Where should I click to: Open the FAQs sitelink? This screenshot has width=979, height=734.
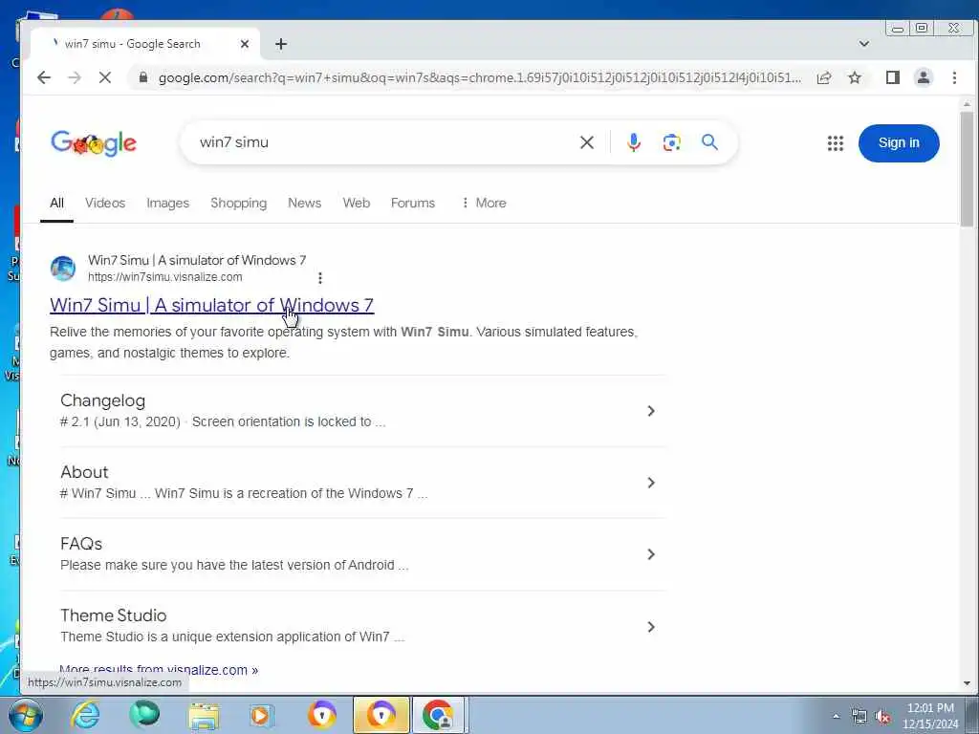pos(81,544)
